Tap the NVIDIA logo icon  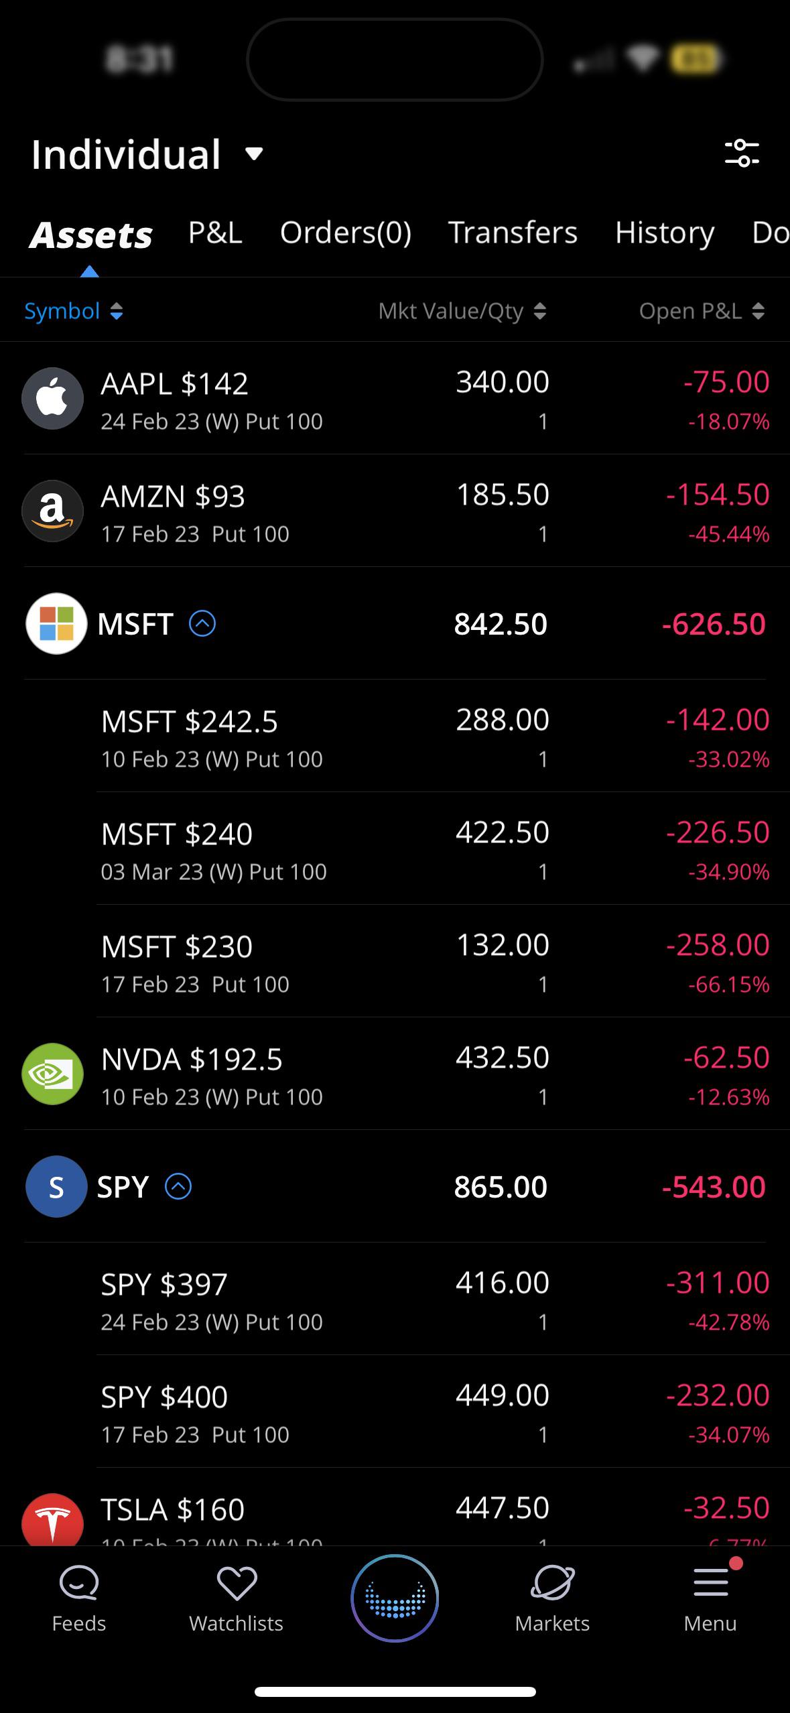click(52, 1074)
